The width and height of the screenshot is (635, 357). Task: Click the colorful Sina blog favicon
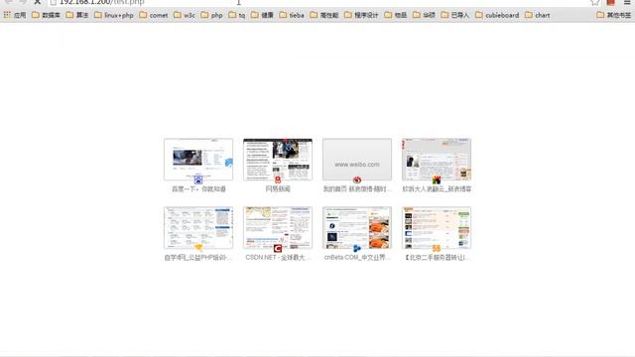tap(437, 179)
